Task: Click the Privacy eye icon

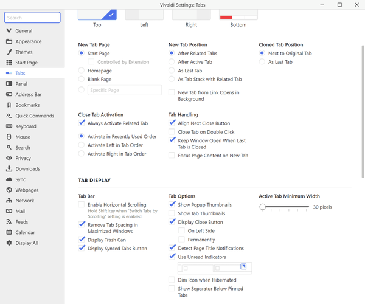Action: 9,158
